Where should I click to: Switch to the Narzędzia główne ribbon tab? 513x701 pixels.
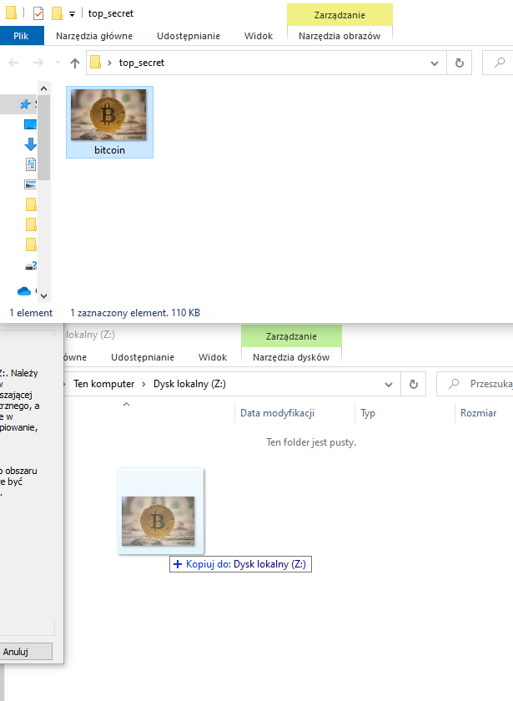94,36
